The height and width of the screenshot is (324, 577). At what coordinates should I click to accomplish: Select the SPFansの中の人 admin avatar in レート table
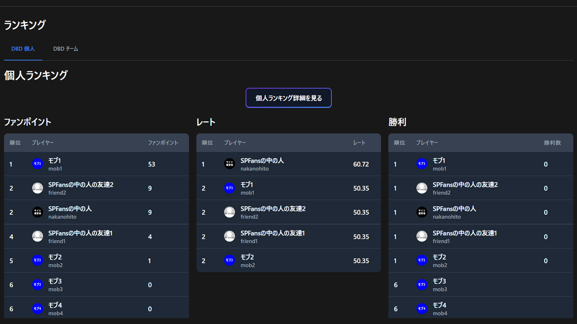click(229, 163)
